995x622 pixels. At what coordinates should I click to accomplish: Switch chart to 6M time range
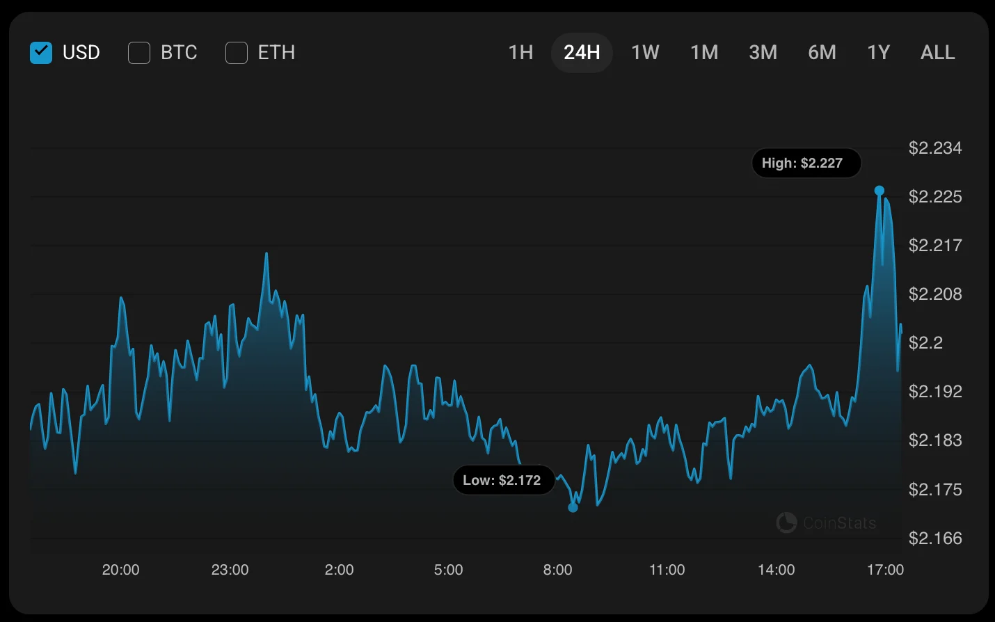[x=822, y=53]
